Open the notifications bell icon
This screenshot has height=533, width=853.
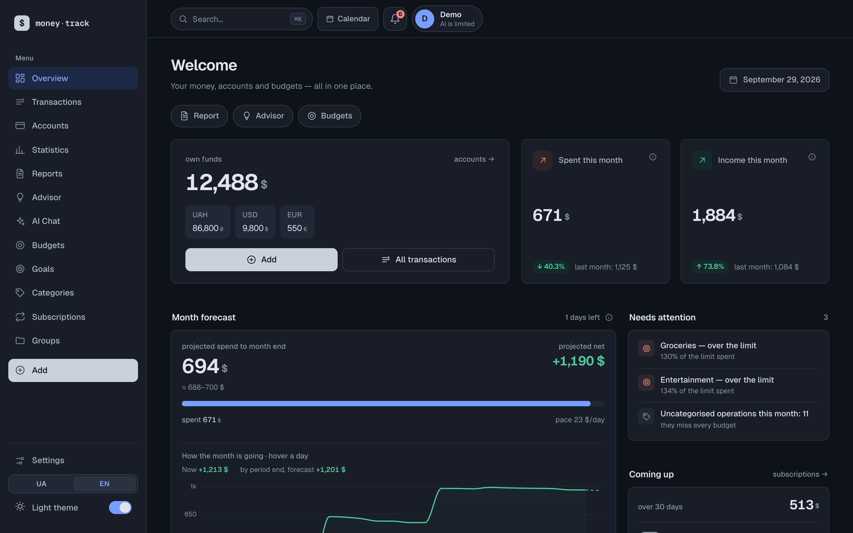(395, 19)
